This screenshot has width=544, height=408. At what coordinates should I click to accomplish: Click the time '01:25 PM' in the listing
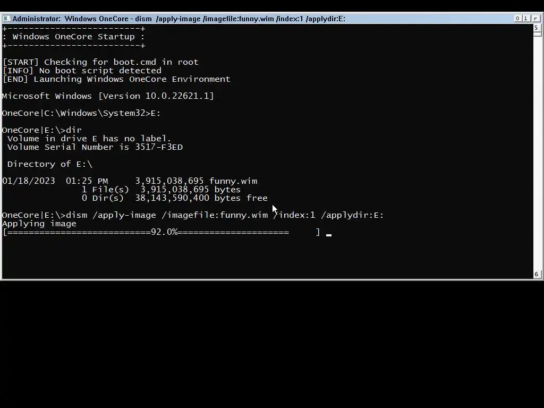coord(87,181)
